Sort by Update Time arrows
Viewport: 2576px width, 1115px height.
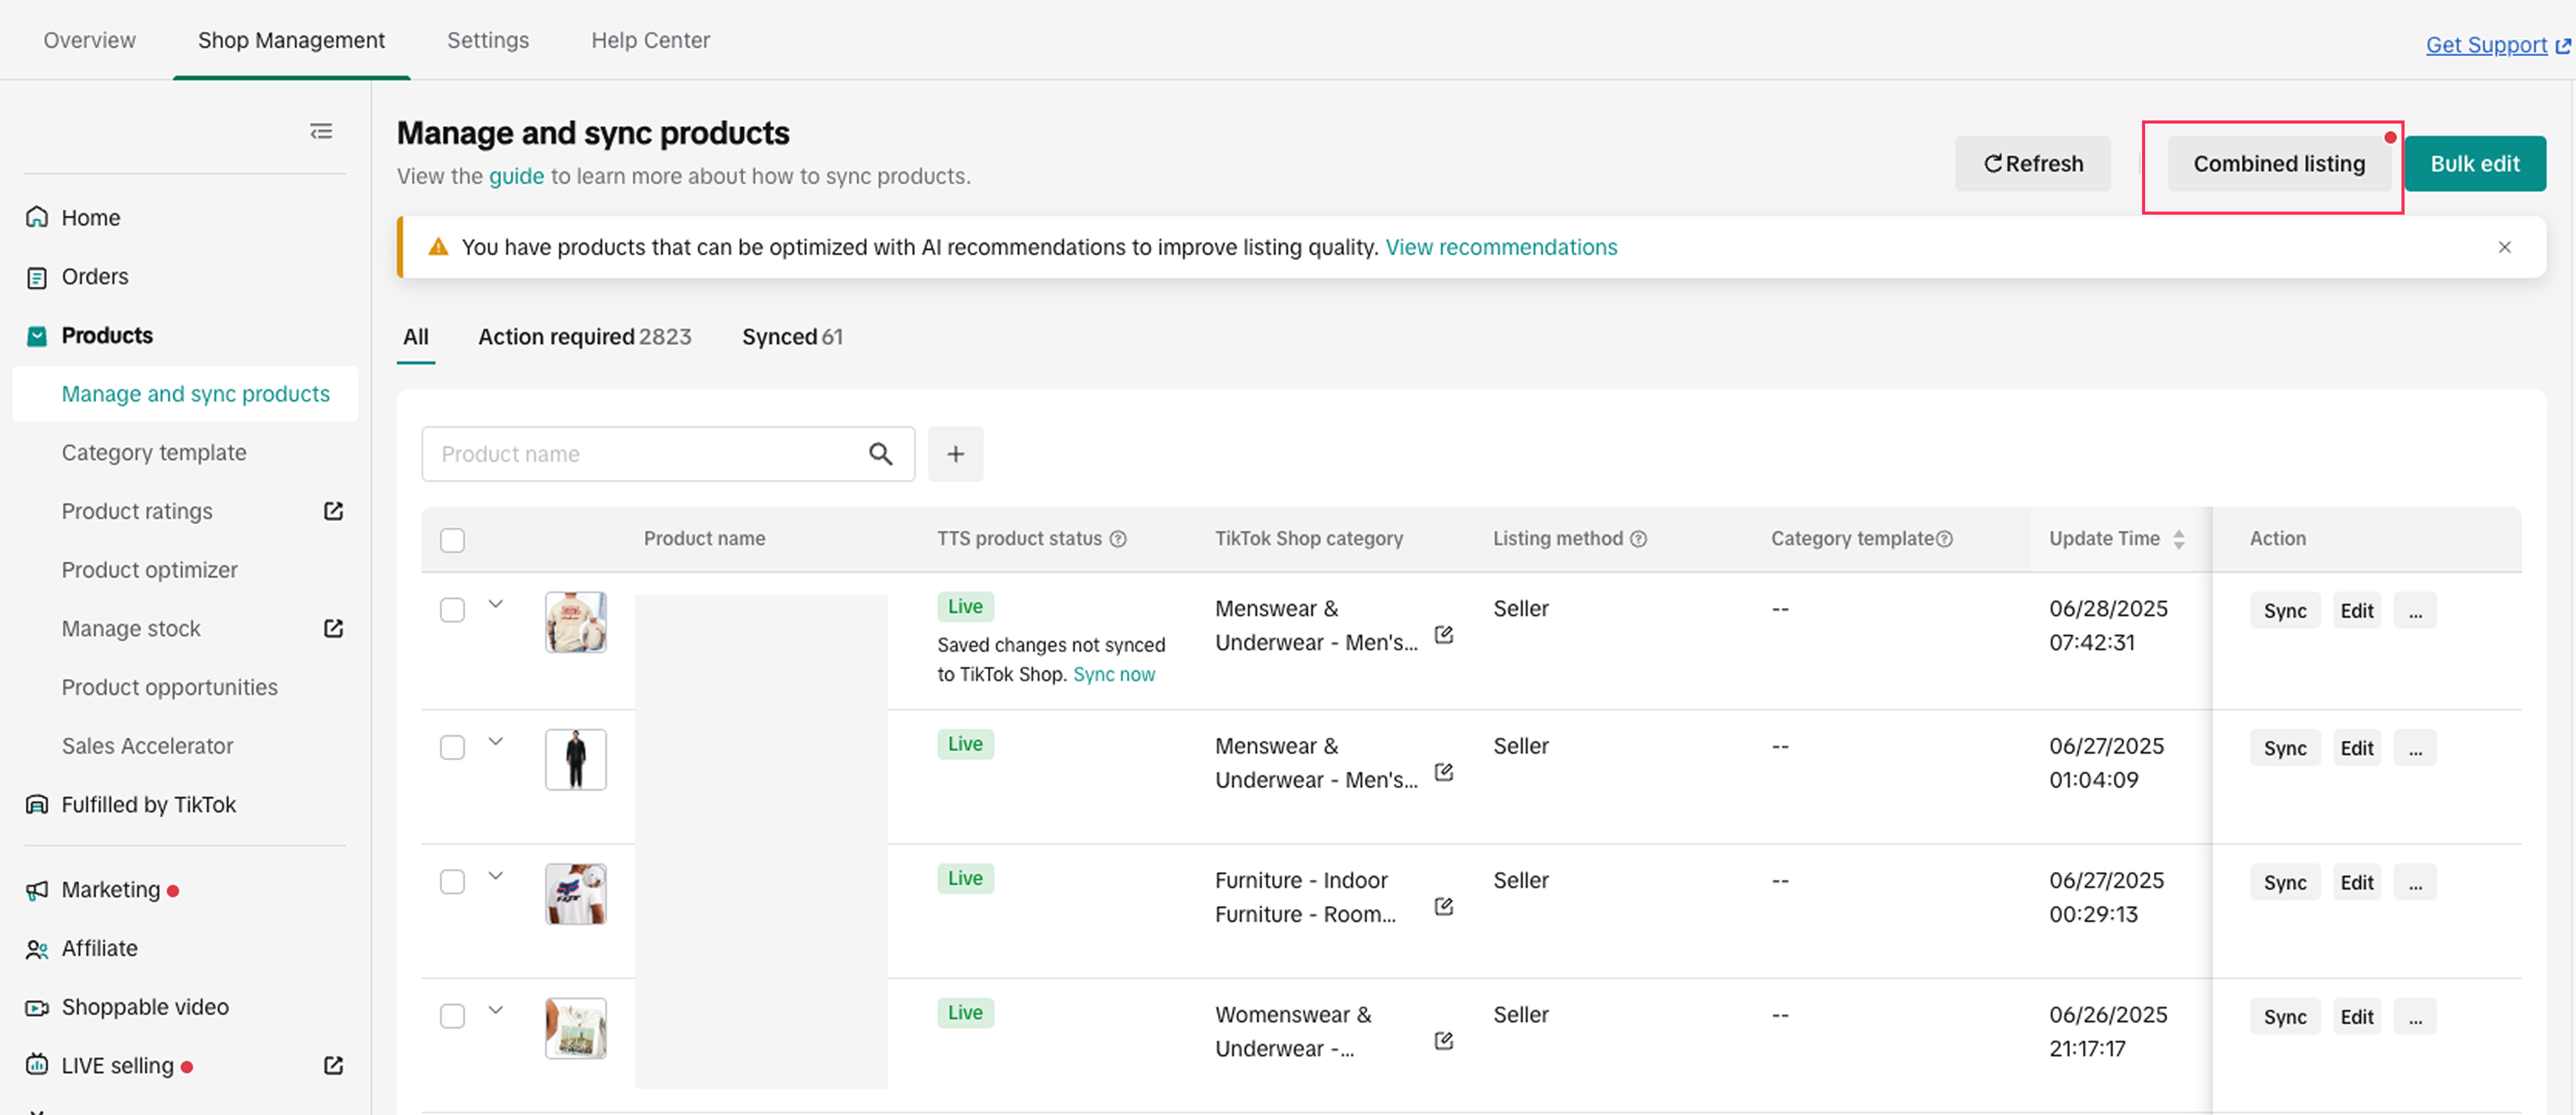(x=2178, y=539)
